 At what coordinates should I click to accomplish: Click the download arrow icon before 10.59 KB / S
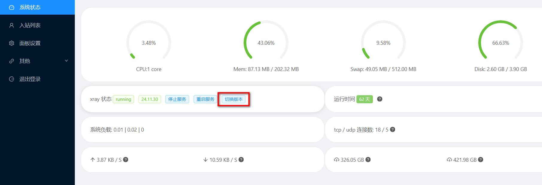pos(206,160)
